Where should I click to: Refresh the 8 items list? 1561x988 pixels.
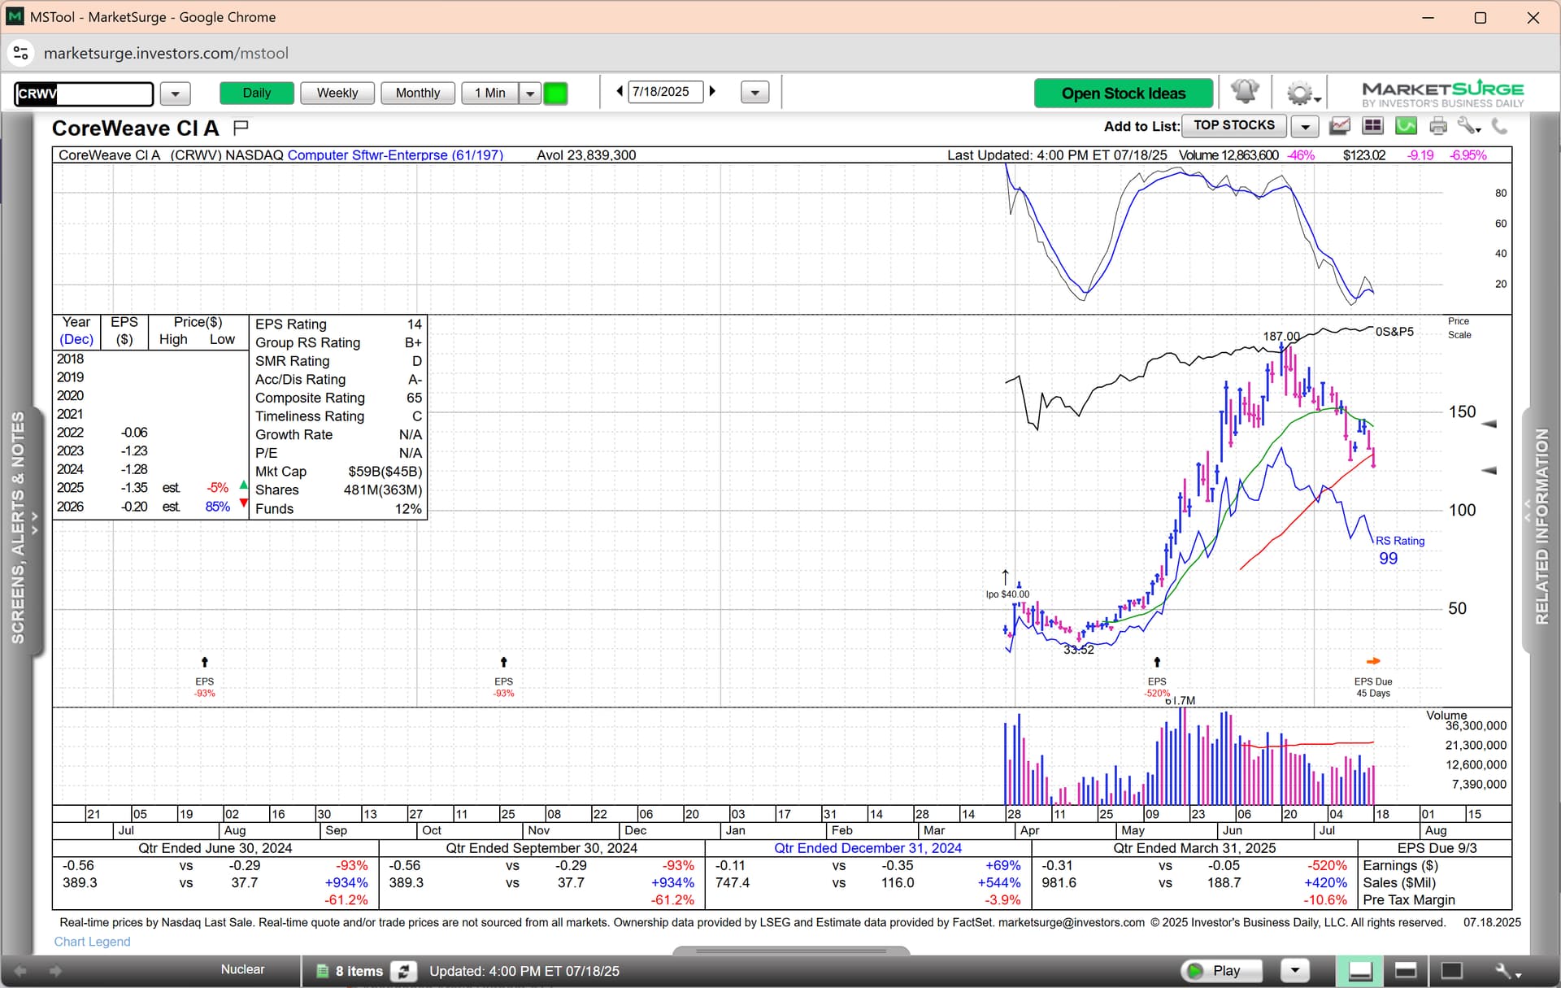[x=403, y=971]
